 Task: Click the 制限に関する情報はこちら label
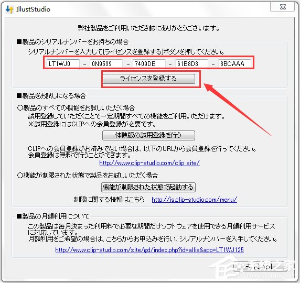109,200
